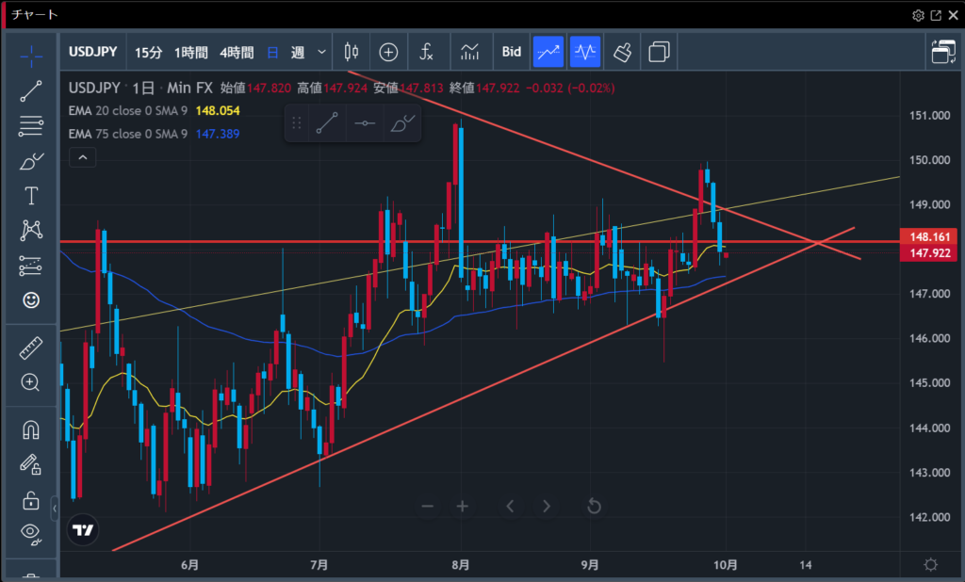Click the candlestick chart style icon
Screen dimensions: 965x582
tap(352, 52)
